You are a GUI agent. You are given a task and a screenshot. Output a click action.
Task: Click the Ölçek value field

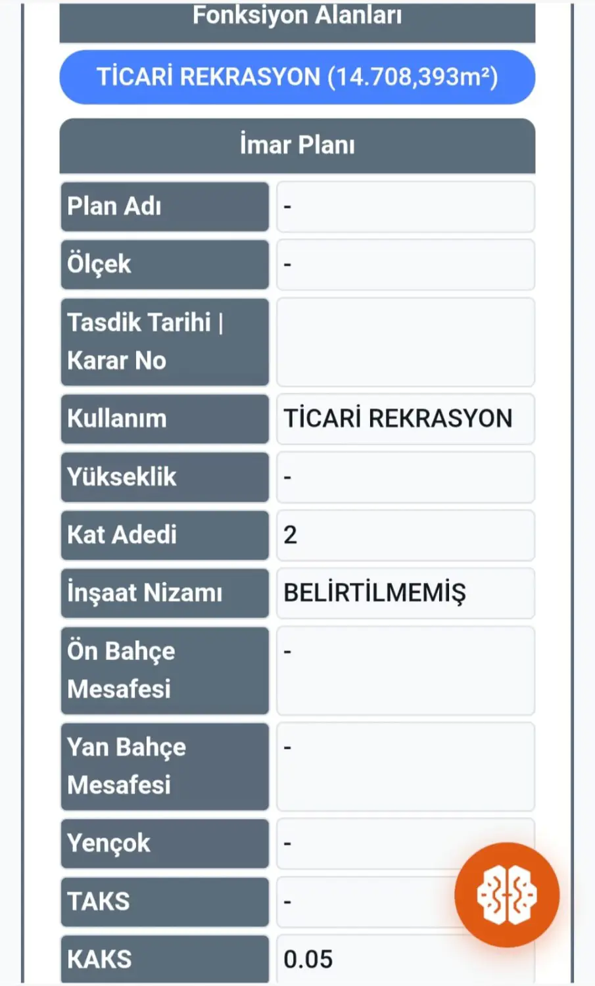point(406,265)
